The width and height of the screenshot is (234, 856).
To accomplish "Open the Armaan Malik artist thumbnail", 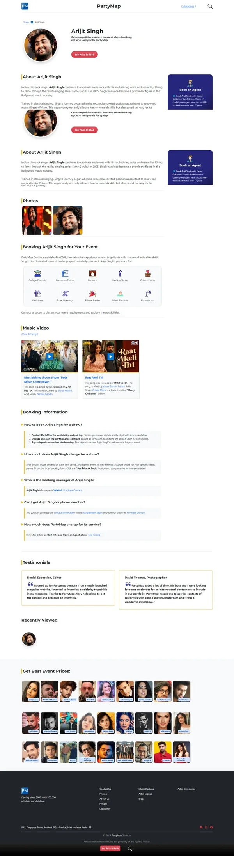I will pos(31,752).
